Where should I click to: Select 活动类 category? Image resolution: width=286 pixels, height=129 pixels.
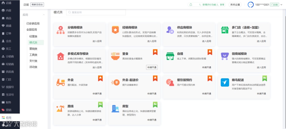33,67
